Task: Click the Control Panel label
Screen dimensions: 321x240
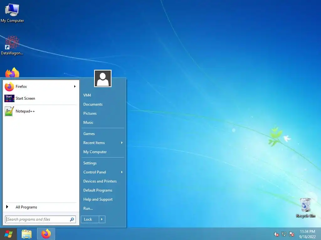Action: point(95,172)
